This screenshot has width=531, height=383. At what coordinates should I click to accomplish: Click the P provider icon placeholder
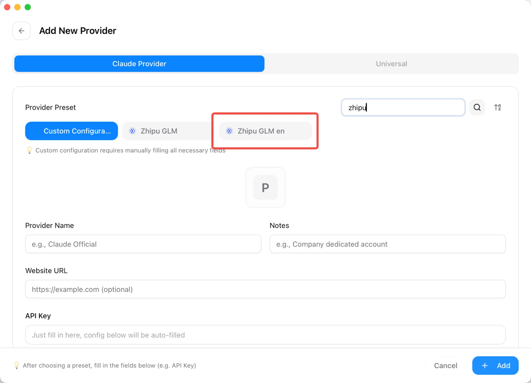coord(265,187)
